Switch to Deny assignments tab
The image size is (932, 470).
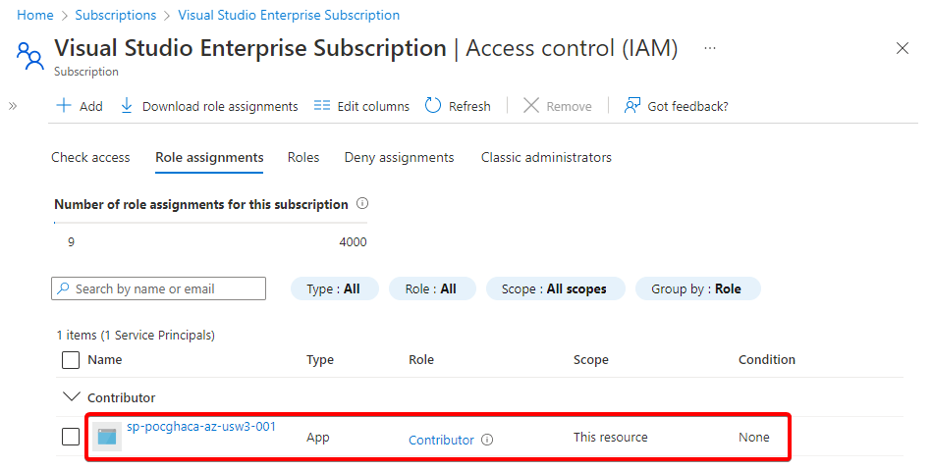tap(399, 157)
